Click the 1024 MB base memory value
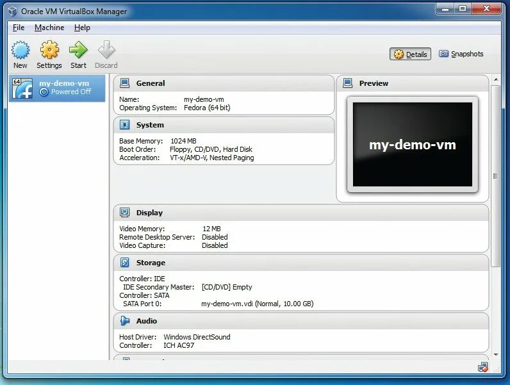 tap(183, 141)
